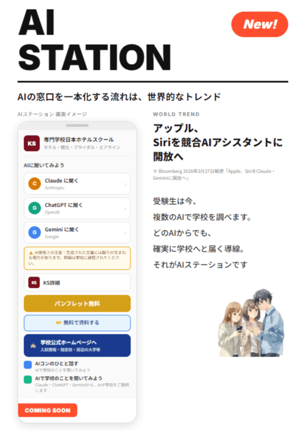Click the phone mockup's top drag handle
Image resolution: width=305 pixels, height=431 pixels.
77,125
